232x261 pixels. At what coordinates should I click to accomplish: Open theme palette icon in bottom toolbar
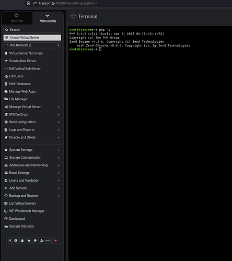35,241
